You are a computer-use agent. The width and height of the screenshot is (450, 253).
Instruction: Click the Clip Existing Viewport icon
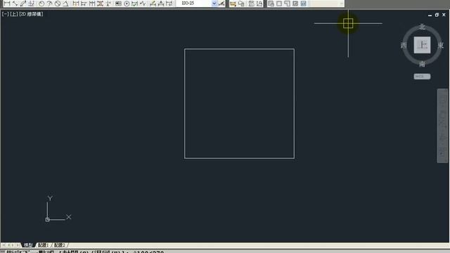pos(303,4)
